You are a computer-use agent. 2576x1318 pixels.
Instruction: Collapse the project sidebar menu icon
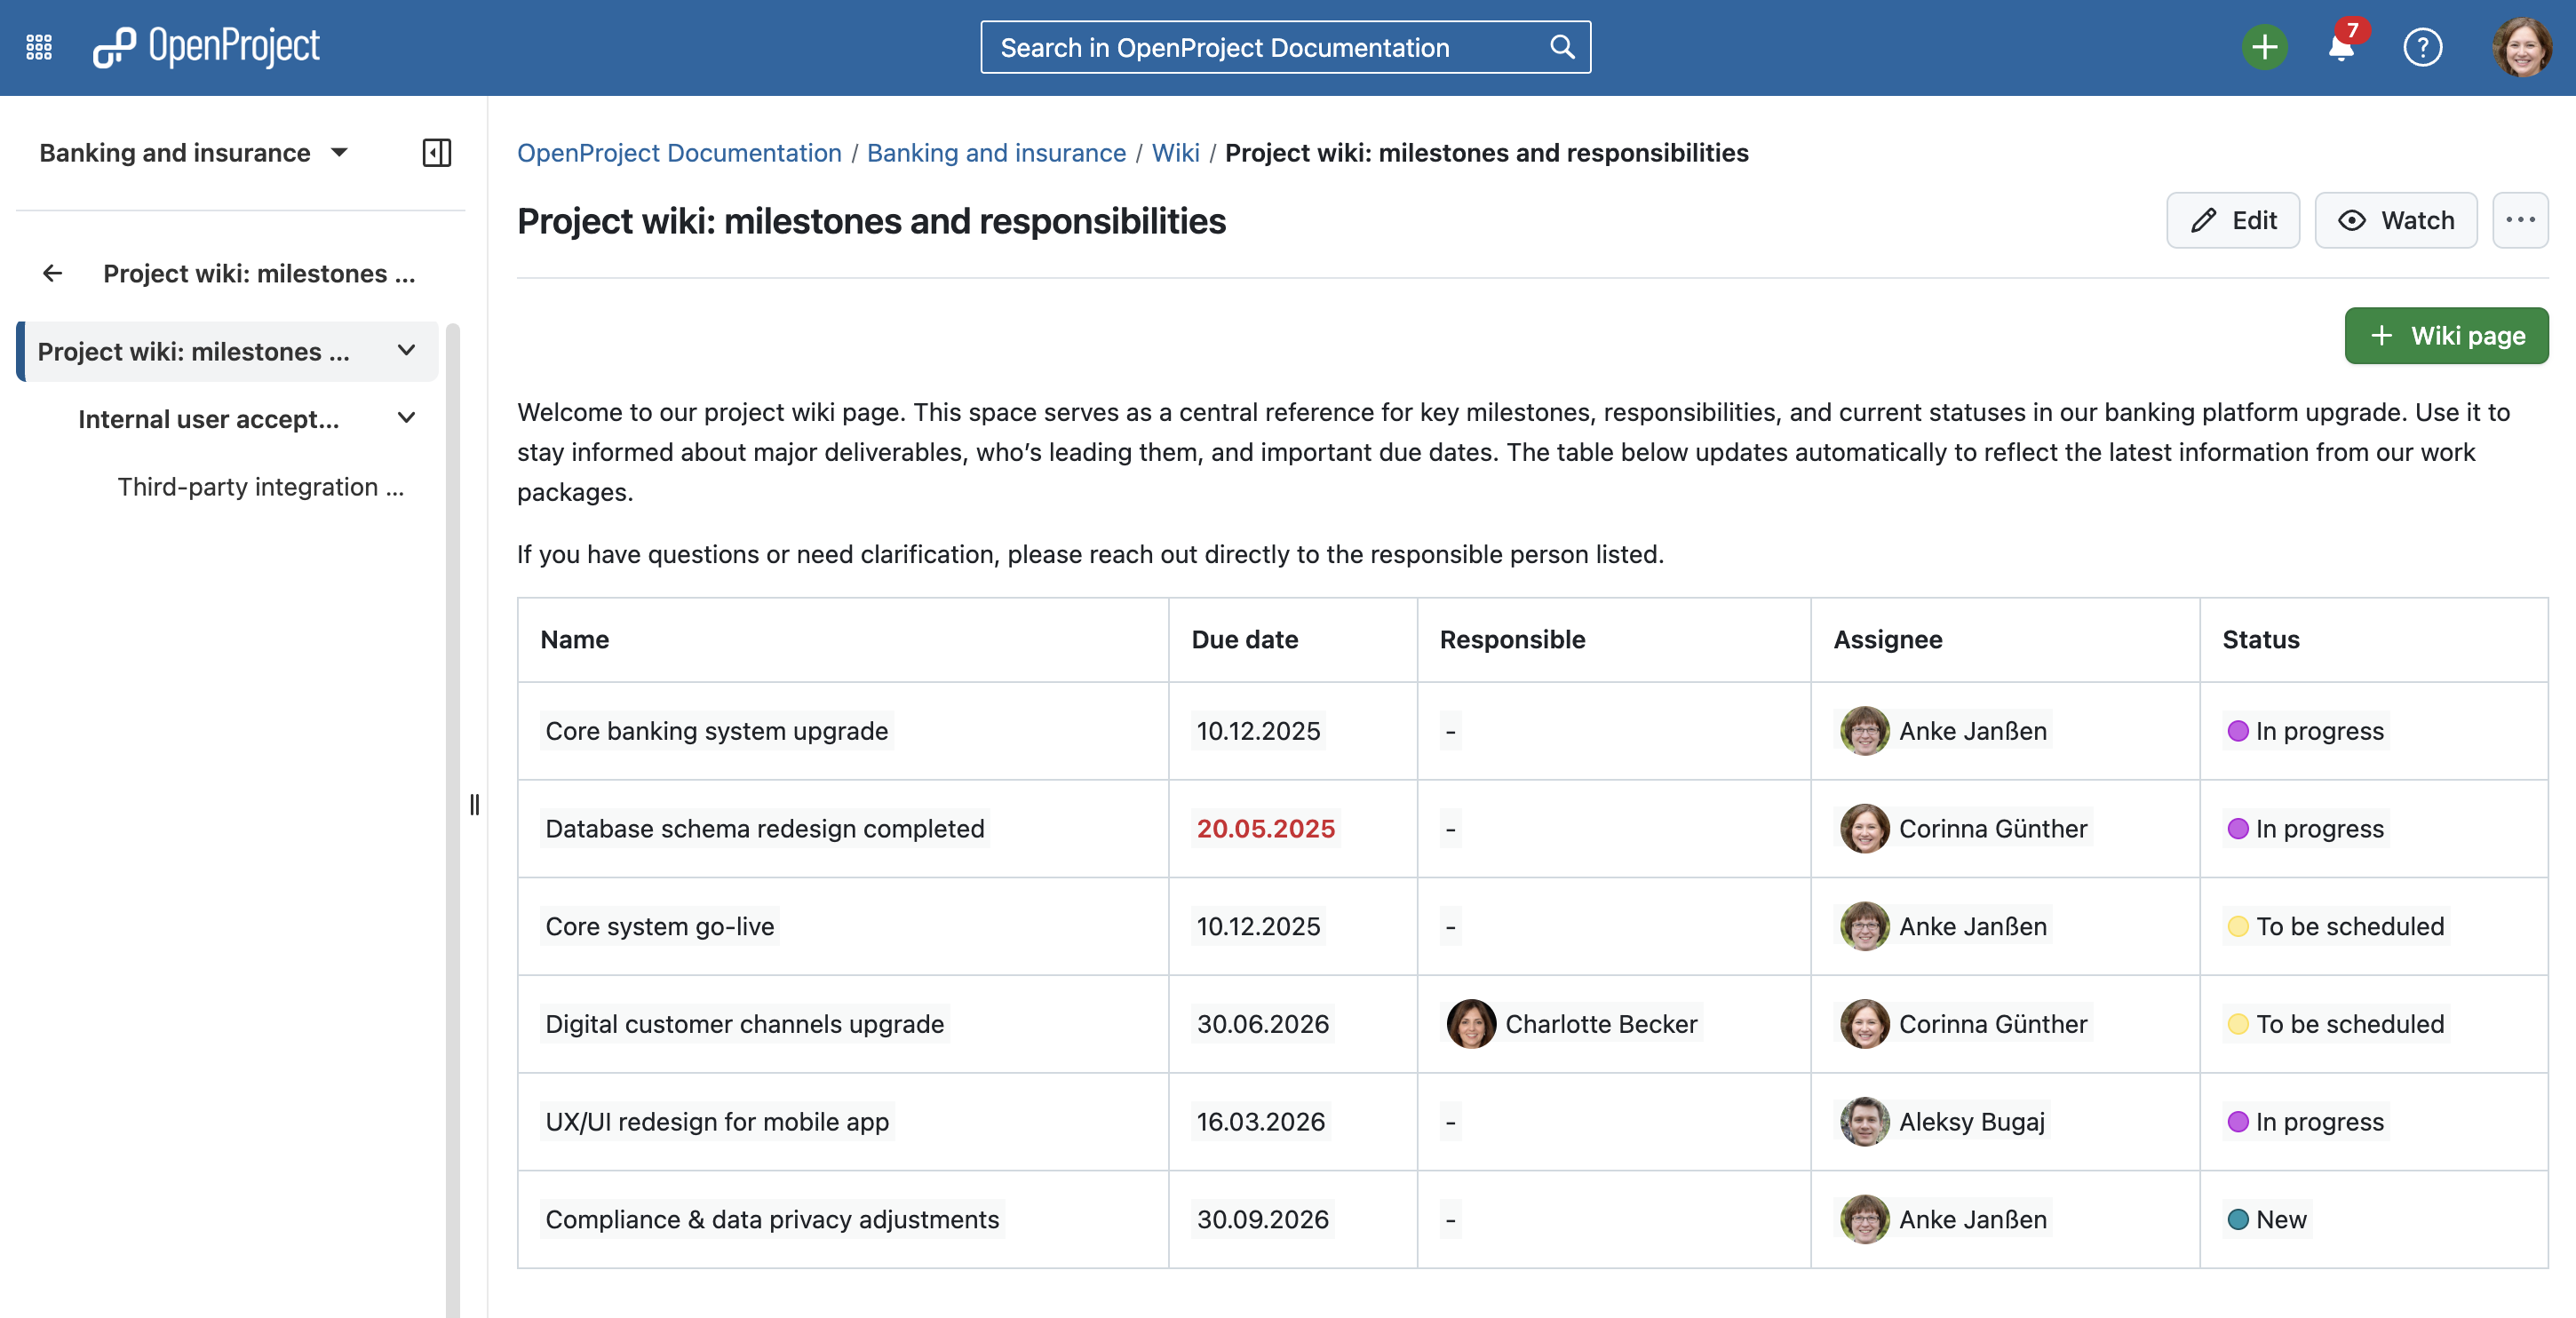point(437,153)
